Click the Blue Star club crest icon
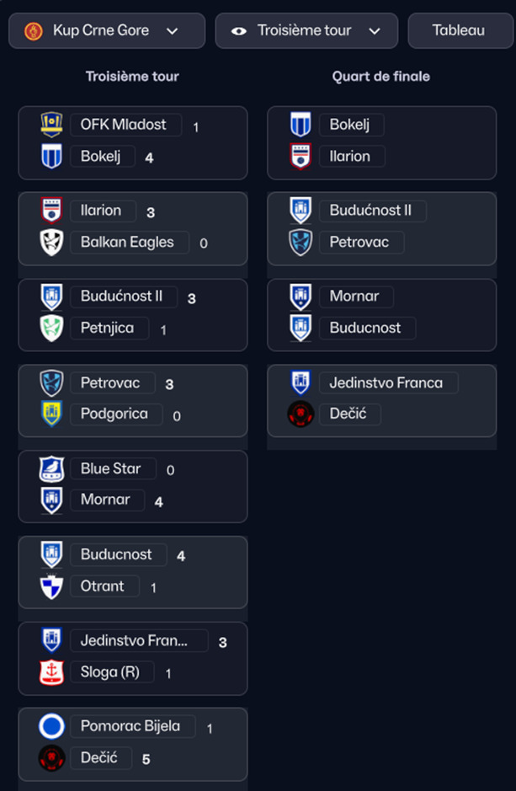516x791 pixels. tap(52, 469)
